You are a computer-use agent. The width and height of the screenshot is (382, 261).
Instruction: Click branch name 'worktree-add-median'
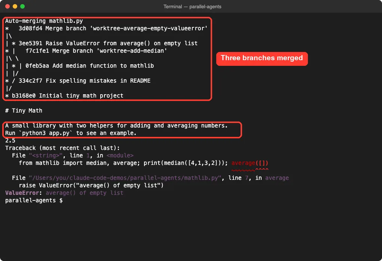132,51
